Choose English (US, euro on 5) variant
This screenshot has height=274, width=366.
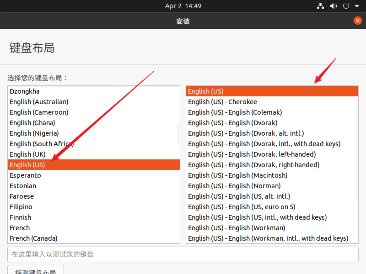click(x=272, y=207)
